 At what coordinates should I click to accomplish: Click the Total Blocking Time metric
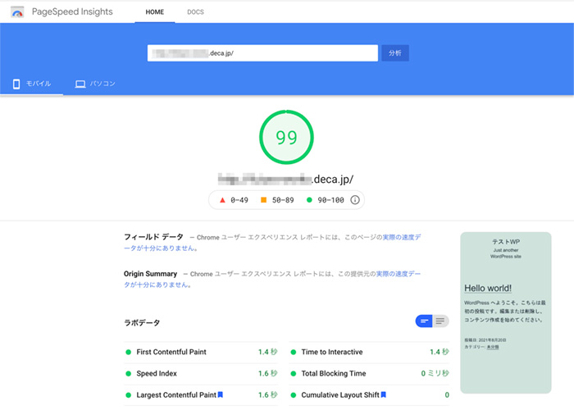(369, 373)
